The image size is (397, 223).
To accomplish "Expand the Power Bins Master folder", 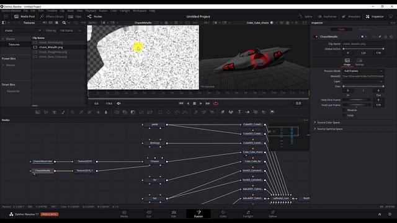I will 3,65.
